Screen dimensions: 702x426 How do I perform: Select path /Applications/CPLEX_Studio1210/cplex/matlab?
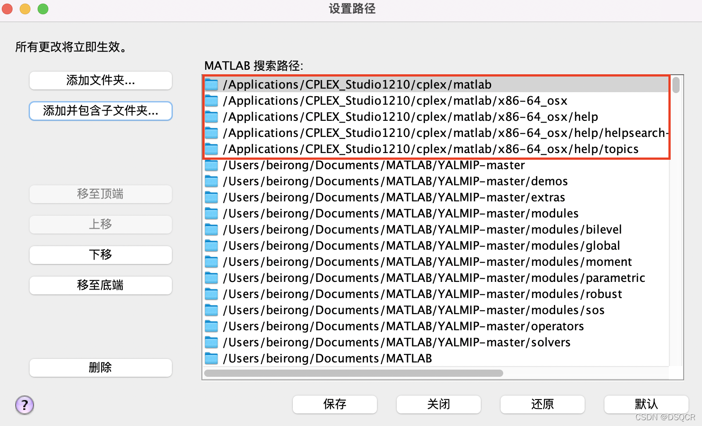tap(437, 85)
